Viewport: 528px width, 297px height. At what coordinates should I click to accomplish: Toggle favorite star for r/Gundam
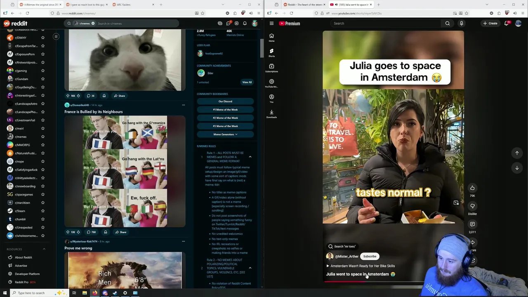(x=42, y=79)
